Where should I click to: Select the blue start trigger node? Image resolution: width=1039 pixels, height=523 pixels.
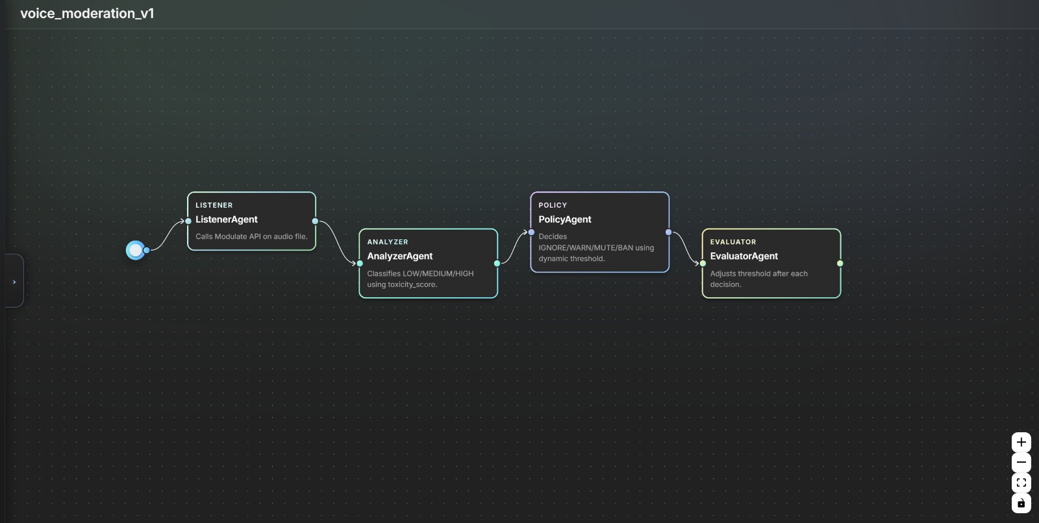pyautogui.click(x=135, y=250)
